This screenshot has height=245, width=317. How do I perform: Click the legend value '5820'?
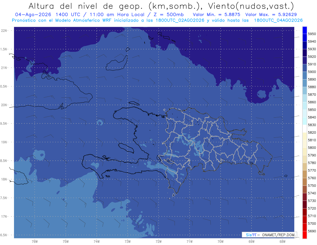[x=312, y=132]
